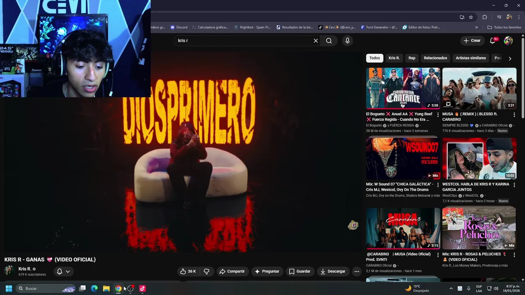
Task: Open Chrome profile avatar in toolbar
Action: (509, 17)
